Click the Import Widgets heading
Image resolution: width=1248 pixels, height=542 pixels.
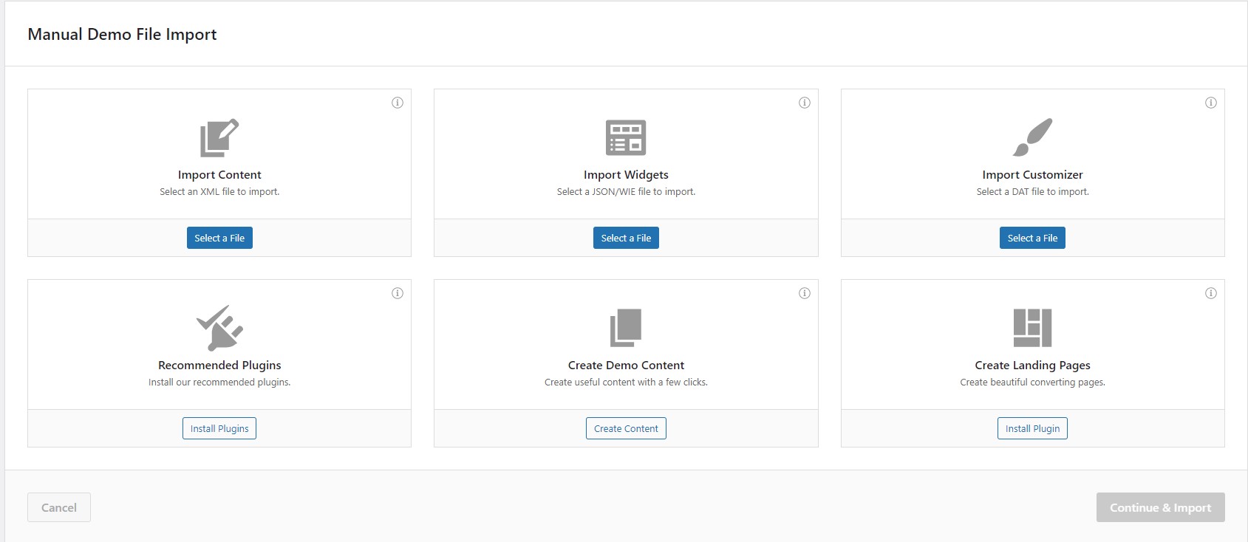coord(626,175)
